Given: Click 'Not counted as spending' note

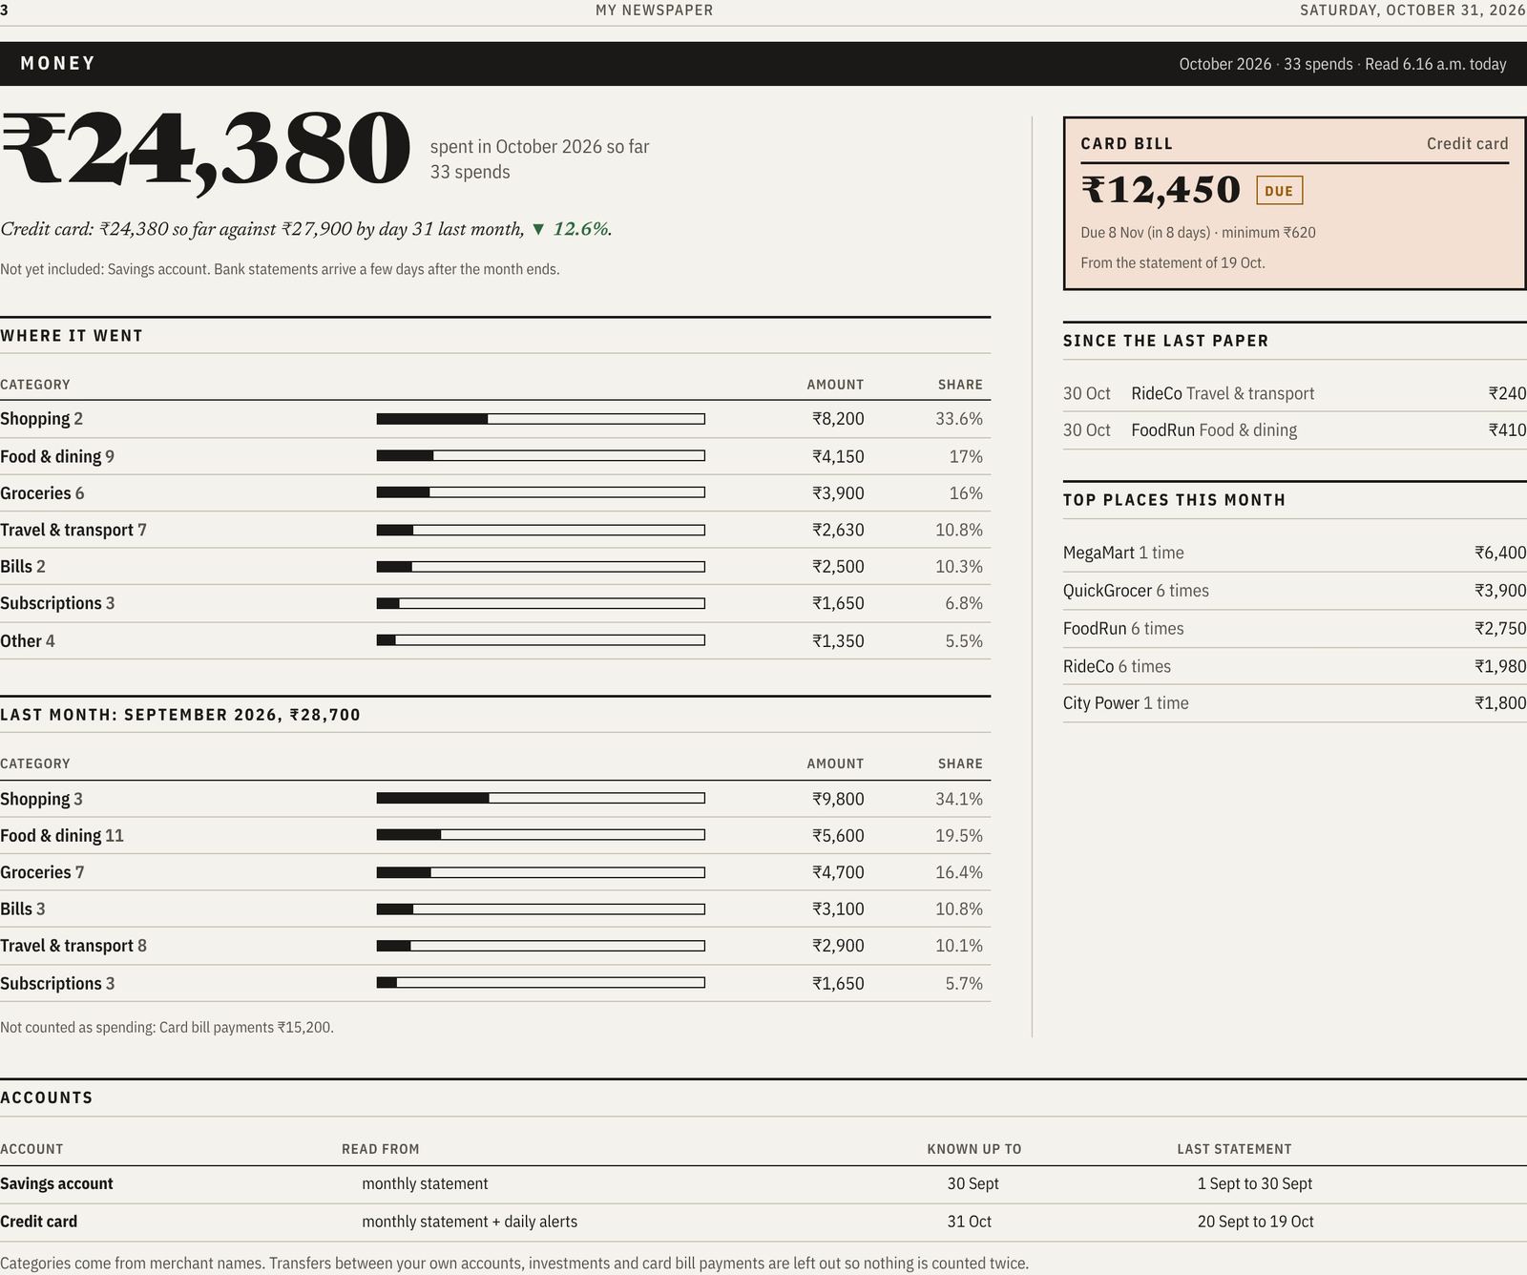Looking at the screenshot, I should [x=167, y=1028].
